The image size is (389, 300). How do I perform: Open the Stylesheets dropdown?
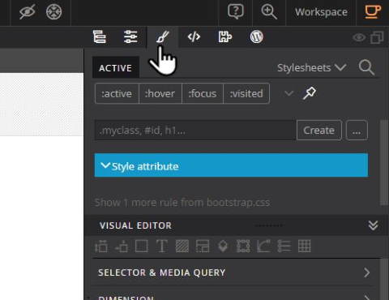click(312, 67)
